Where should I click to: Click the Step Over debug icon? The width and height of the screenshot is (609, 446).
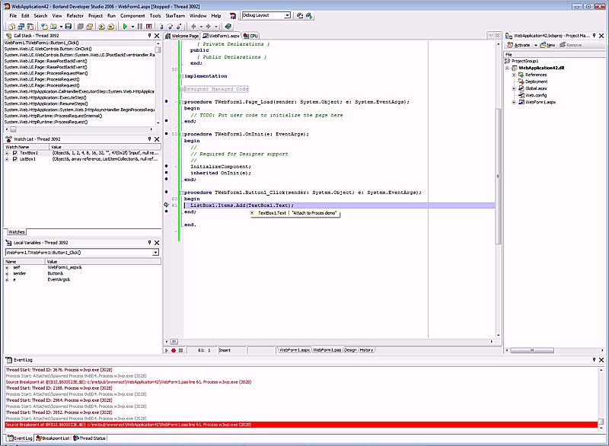pos(170,27)
